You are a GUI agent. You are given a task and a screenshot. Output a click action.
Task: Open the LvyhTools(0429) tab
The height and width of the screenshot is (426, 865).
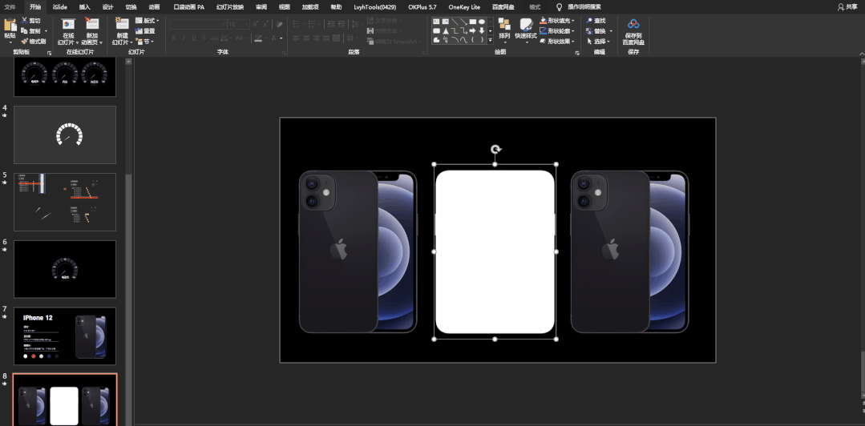(376, 6)
